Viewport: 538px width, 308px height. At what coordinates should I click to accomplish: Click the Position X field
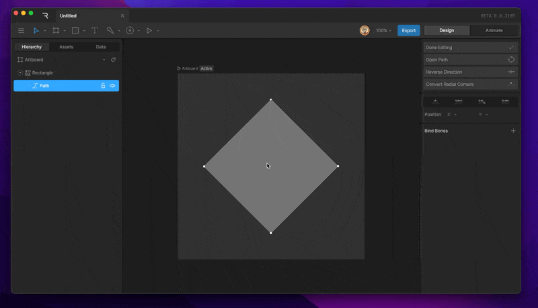[462, 114]
